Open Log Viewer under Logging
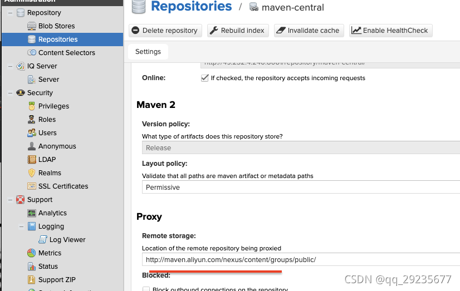The height and width of the screenshot is (291, 460). click(67, 240)
